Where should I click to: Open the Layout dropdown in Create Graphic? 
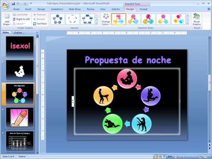click(19, 24)
